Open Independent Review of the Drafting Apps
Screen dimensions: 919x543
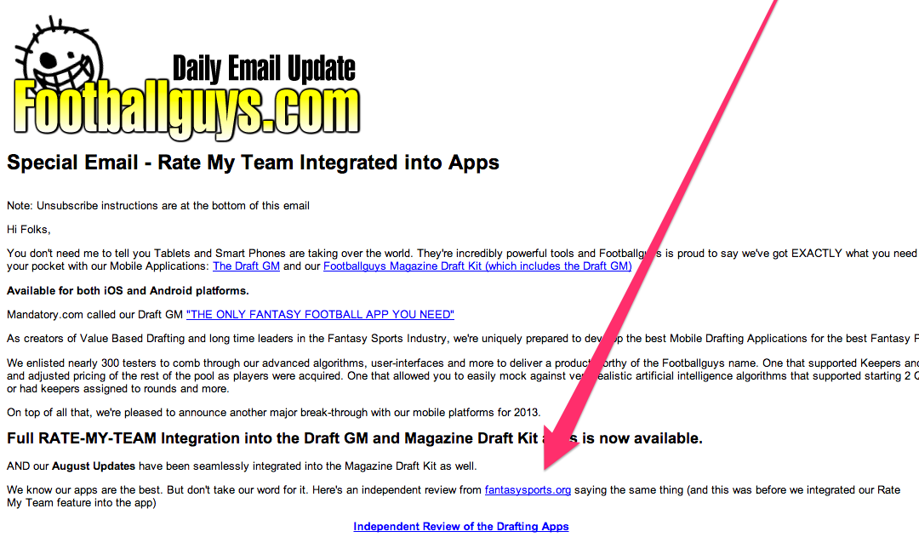click(461, 527)
